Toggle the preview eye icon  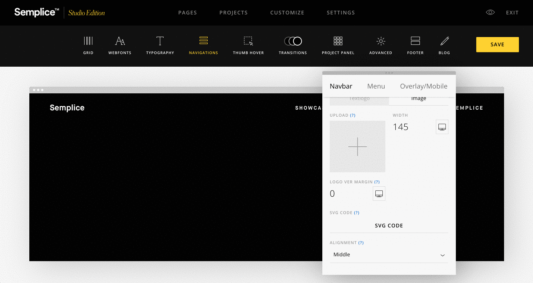pos(490,12)
